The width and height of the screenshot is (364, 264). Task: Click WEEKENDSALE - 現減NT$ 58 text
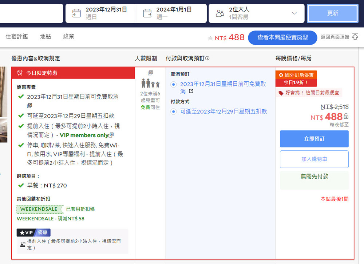(x=51, y=219)
